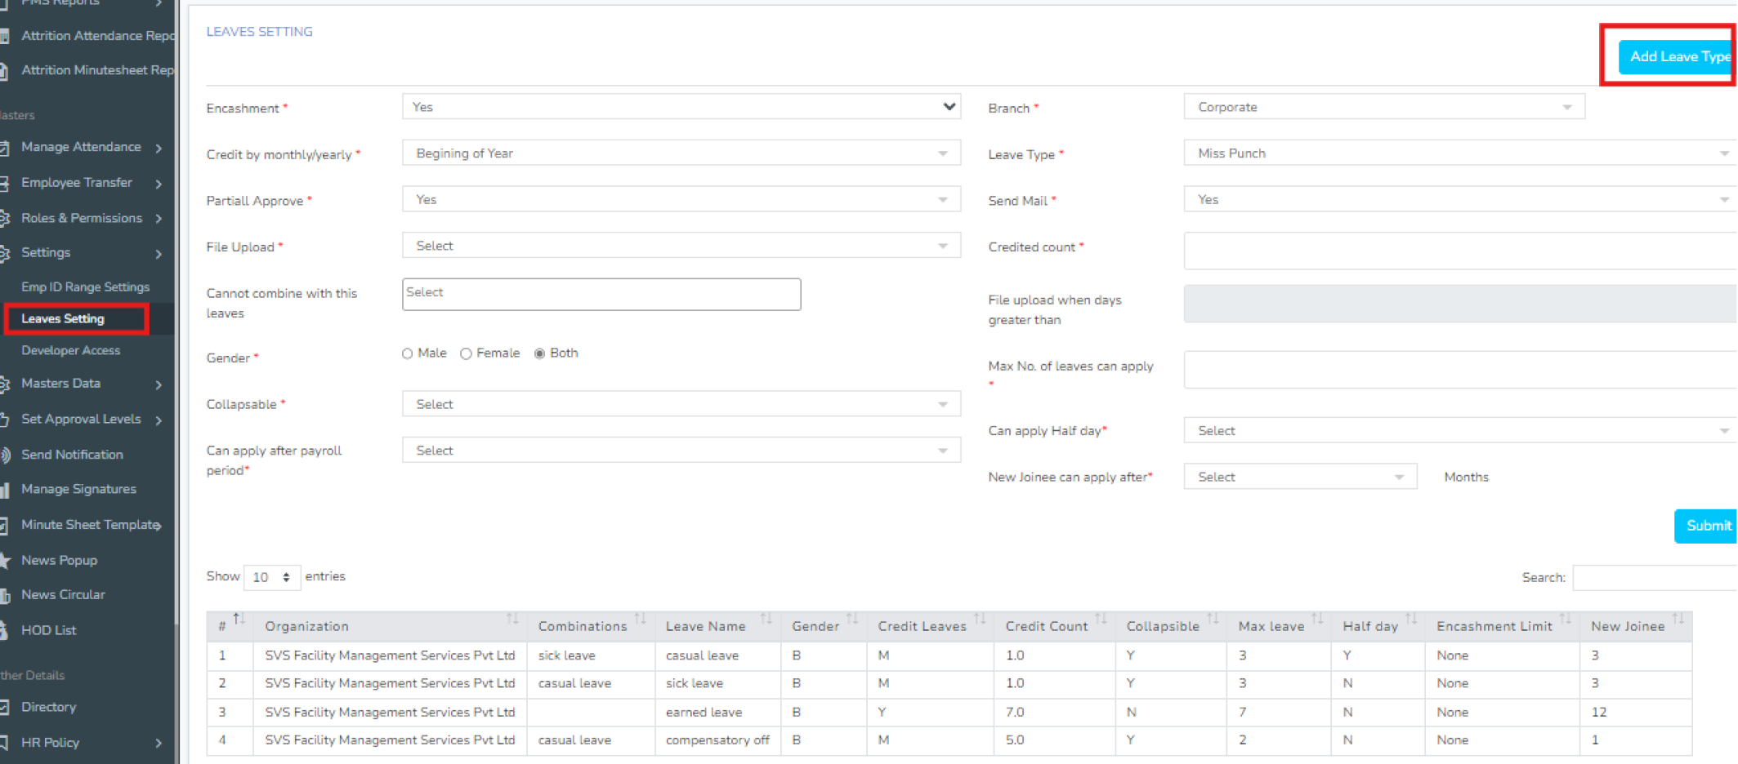Click the Max No. of leaves input field
Viewport: 1738px width, 764px height.
click(1460, 370)
